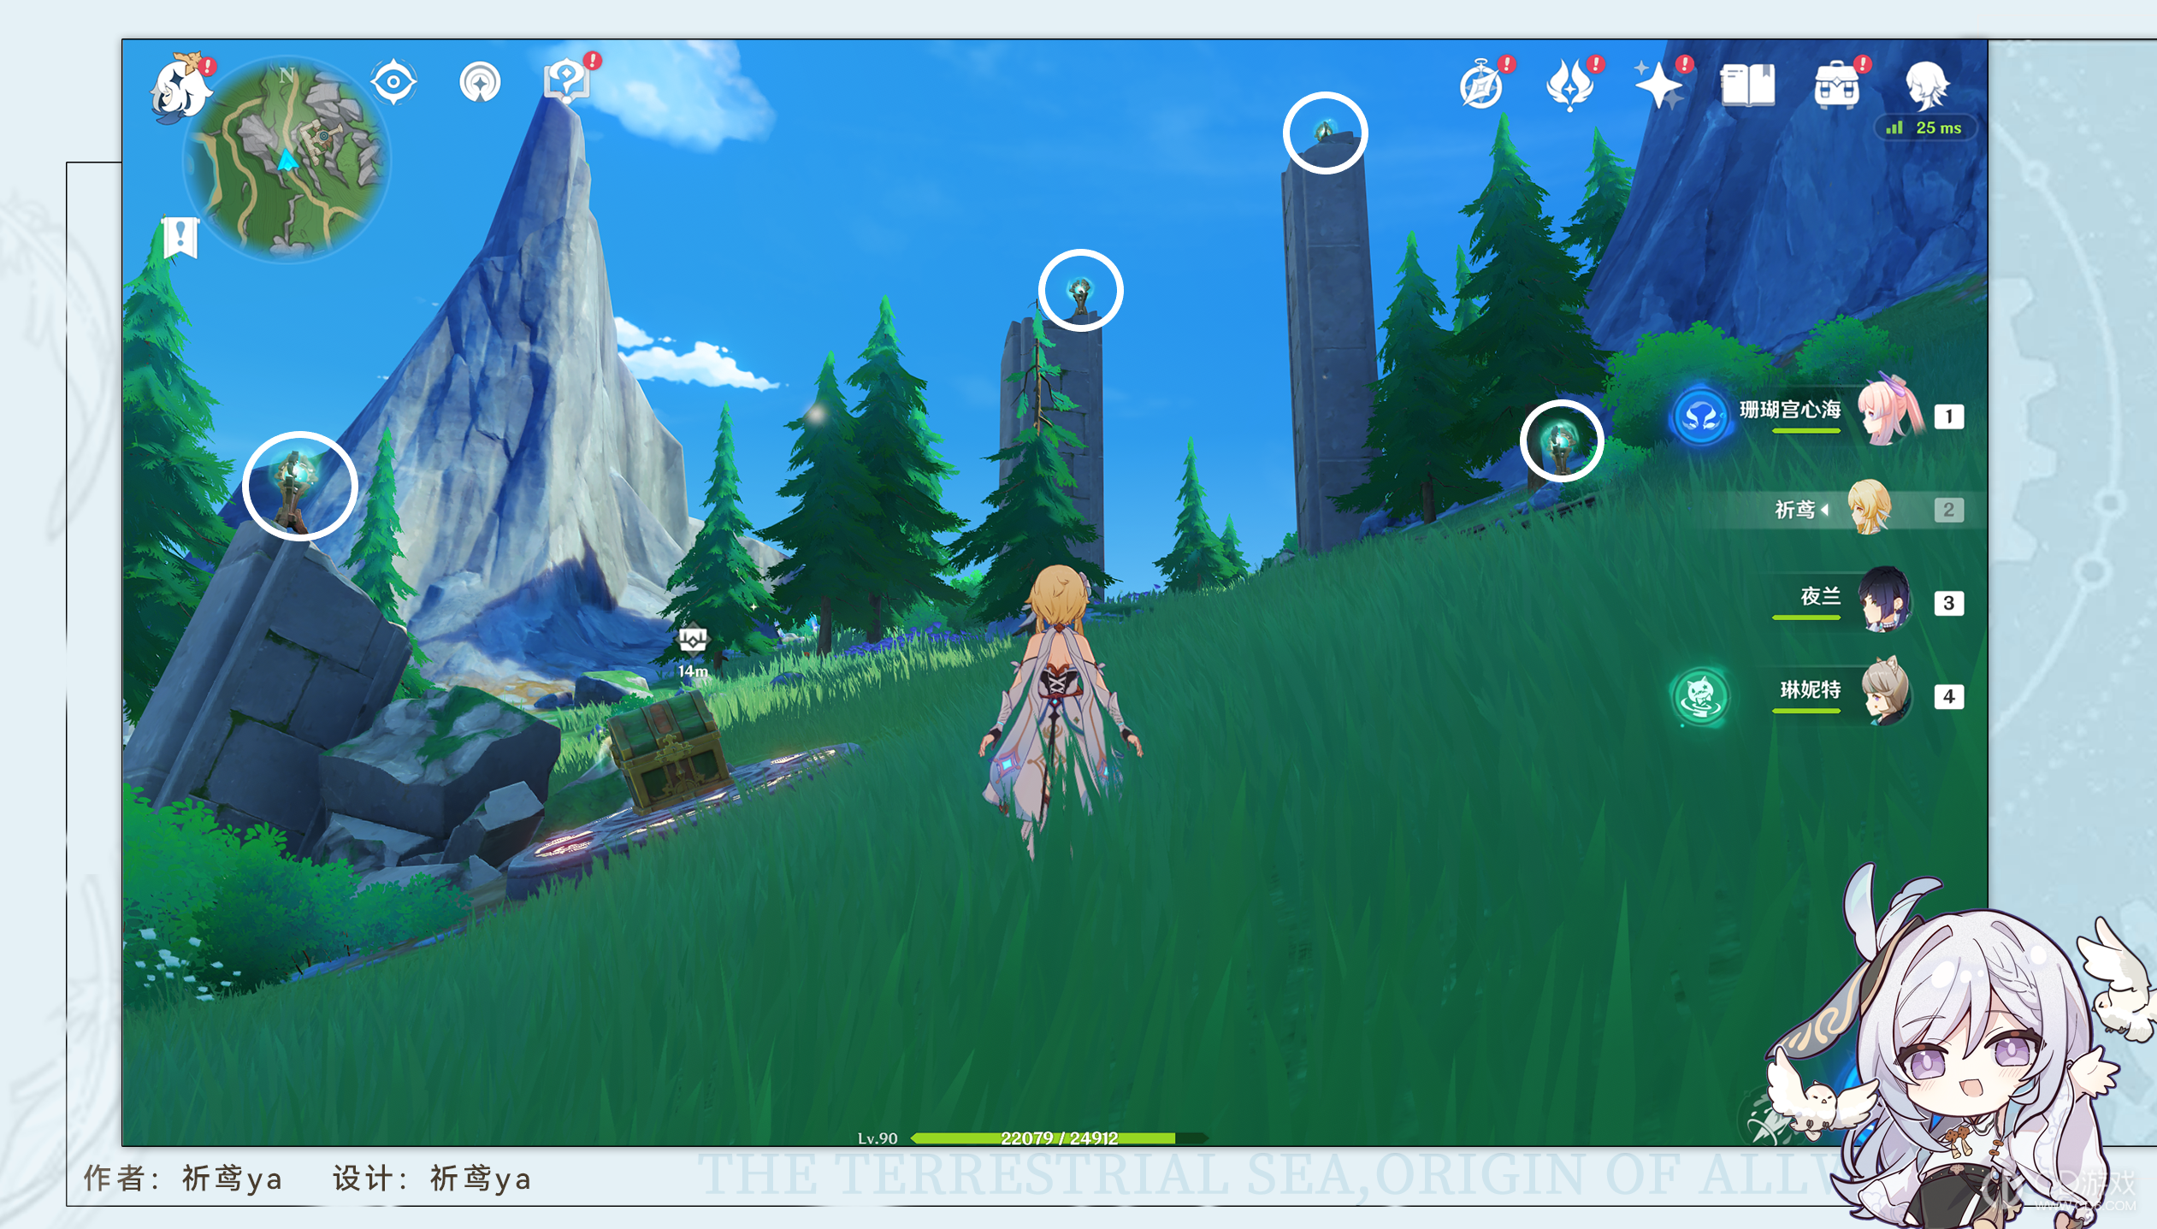Click the design credit text 设计: 祈鸢ya
This screenshot has width=2157, height=1229.
[x=432, y=1179]
